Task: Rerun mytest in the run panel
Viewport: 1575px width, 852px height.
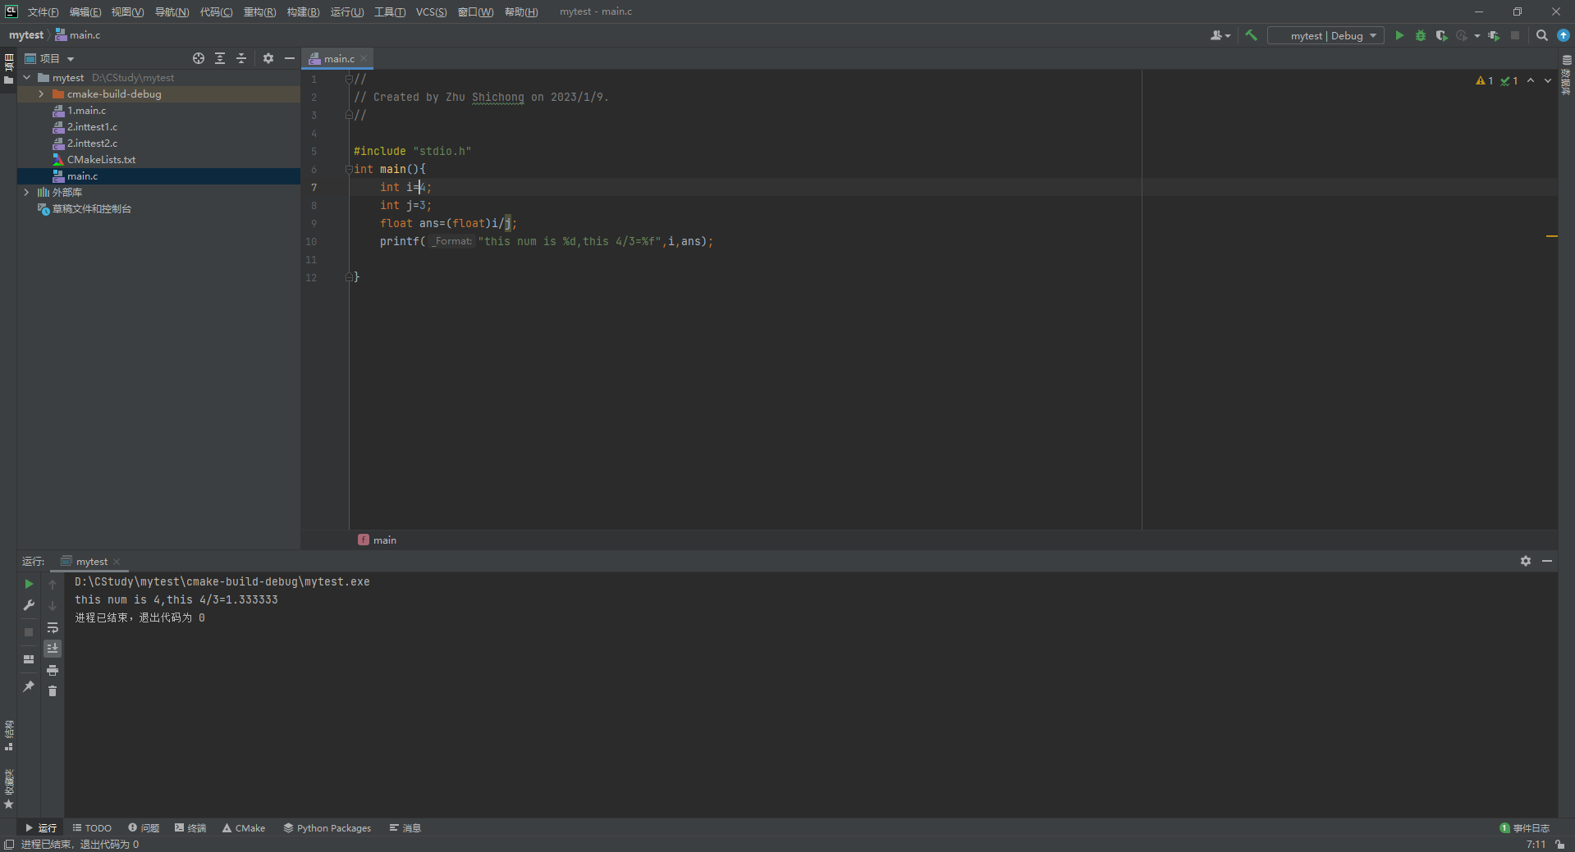Action: point(29,584)
